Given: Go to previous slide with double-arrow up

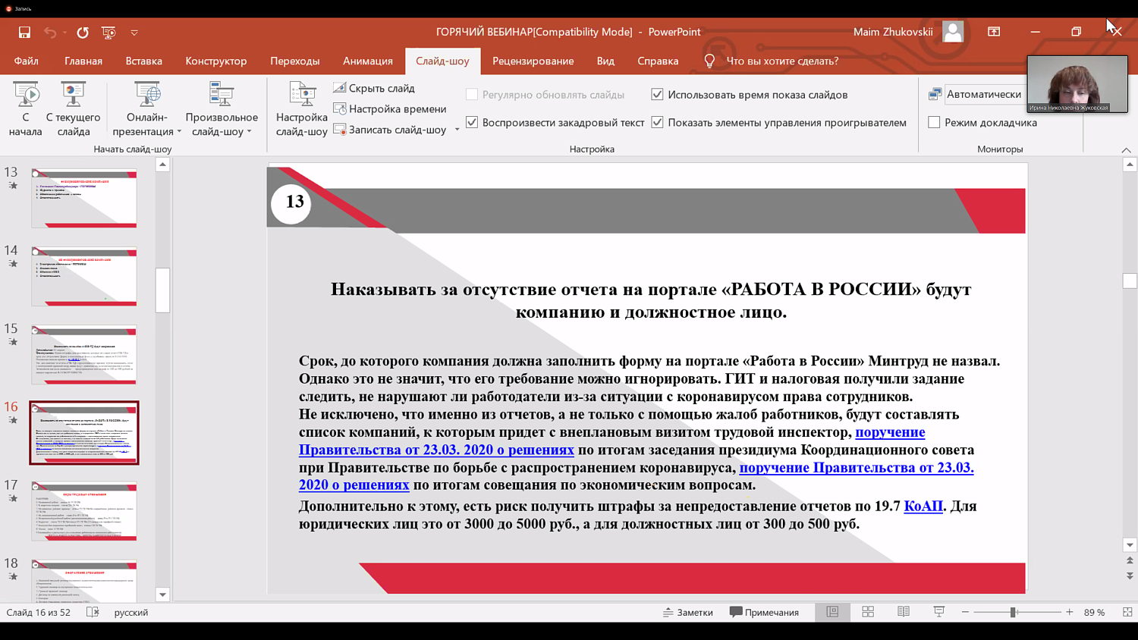Looking at the screenshot, I should tap(1130, 560).
